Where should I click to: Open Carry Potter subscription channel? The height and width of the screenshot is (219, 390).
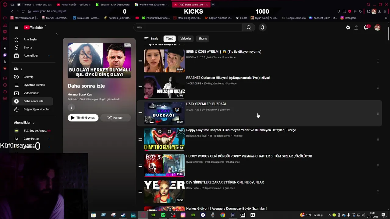click(x=32, y=139)
